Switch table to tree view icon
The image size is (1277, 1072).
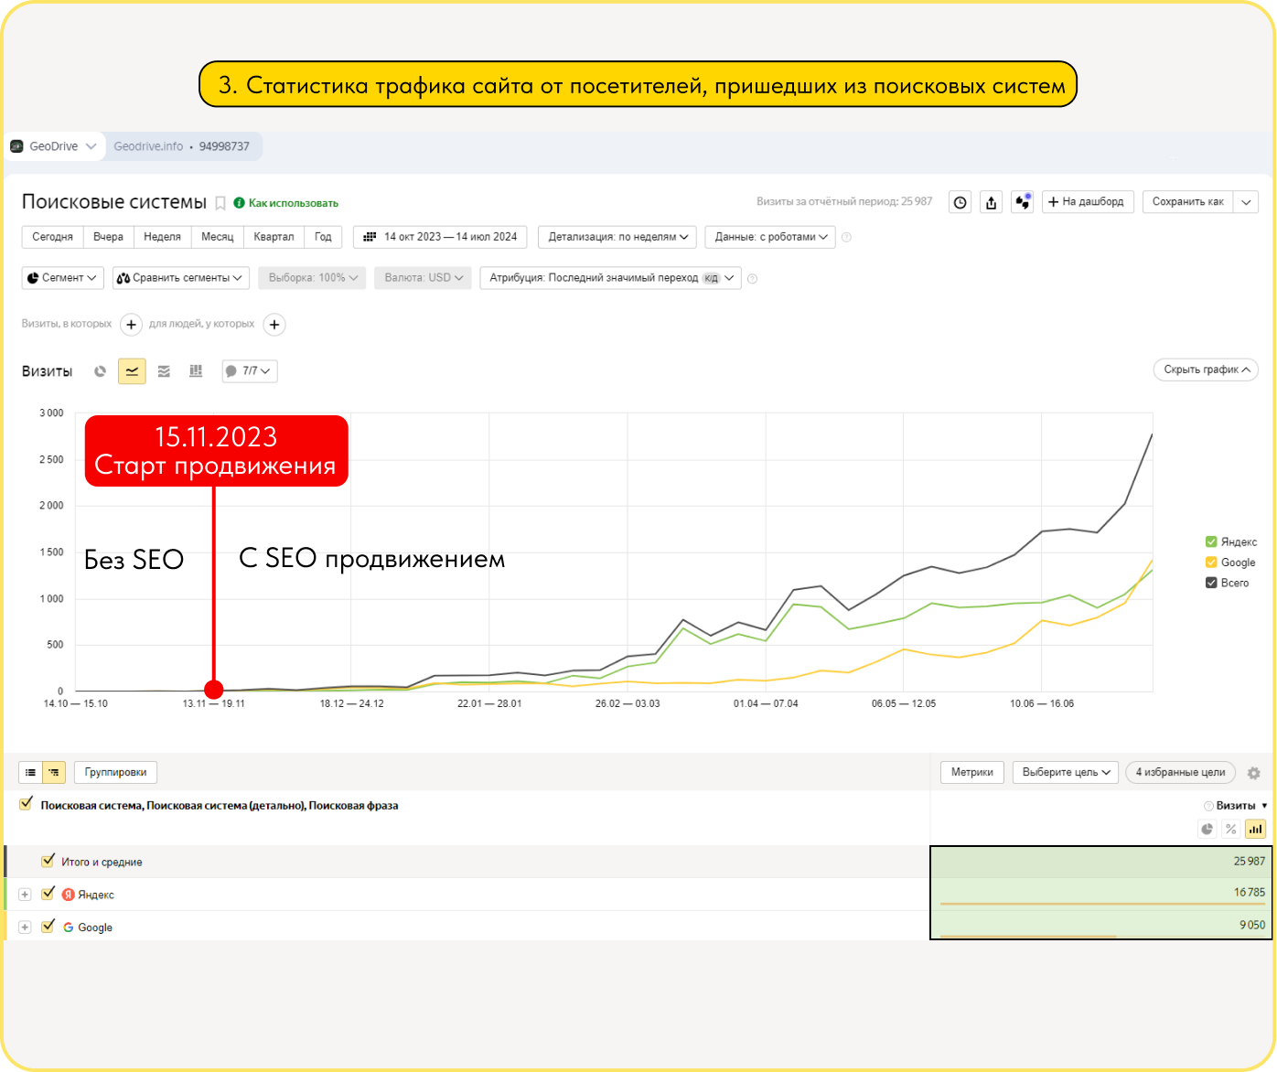click(54, 773)
